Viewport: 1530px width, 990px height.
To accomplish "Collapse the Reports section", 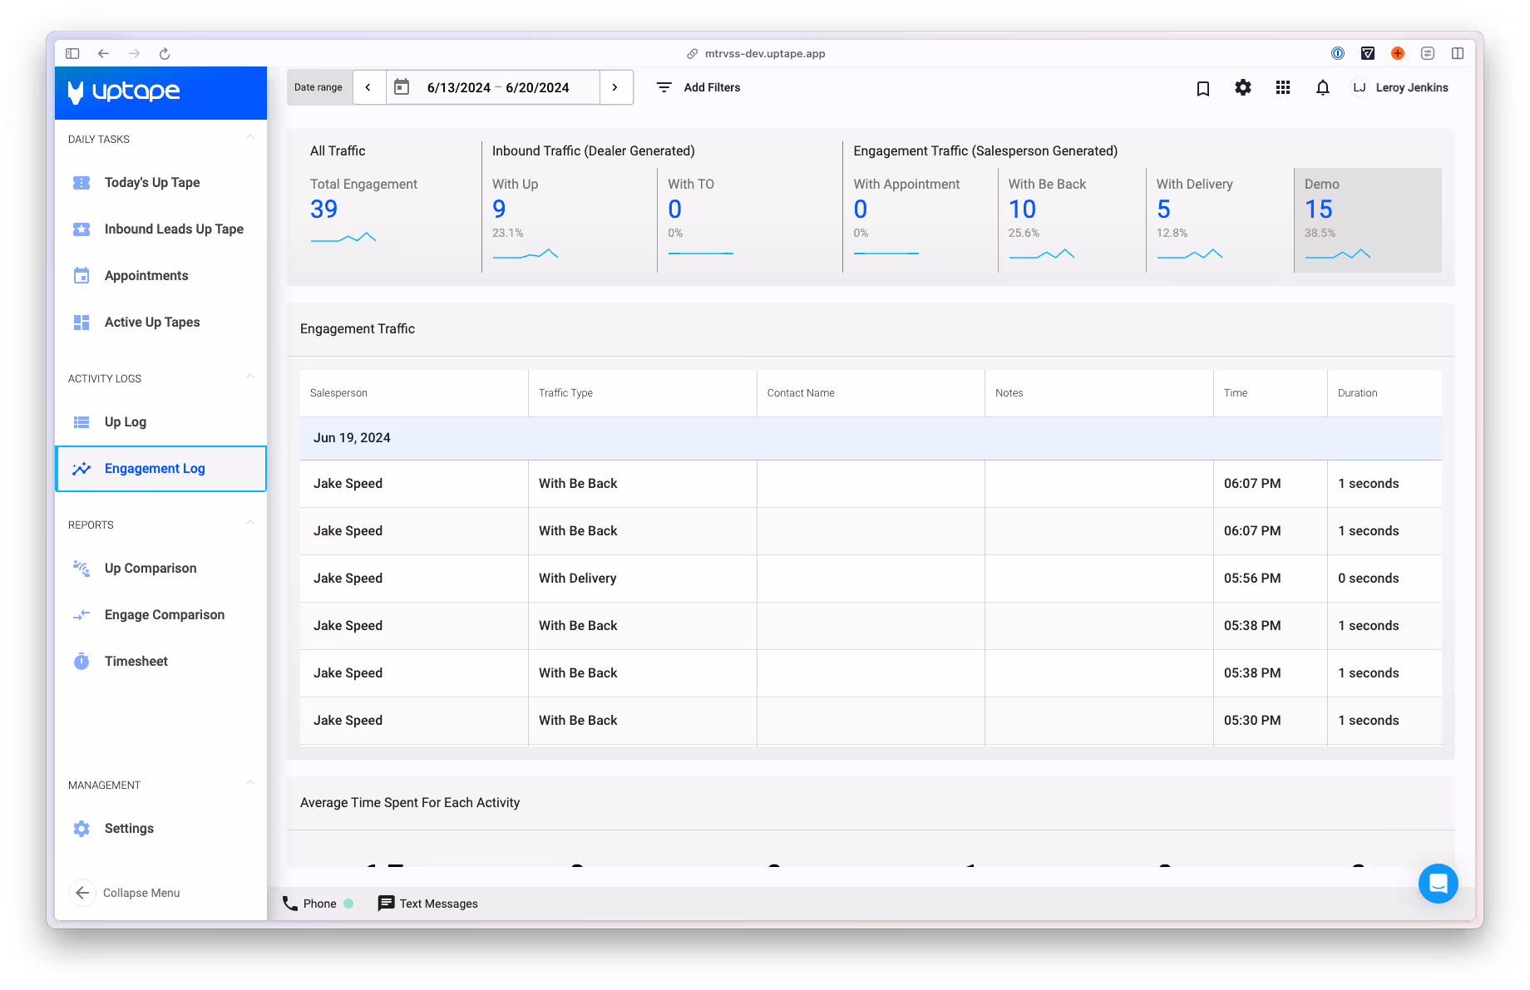I will point(250,523).
